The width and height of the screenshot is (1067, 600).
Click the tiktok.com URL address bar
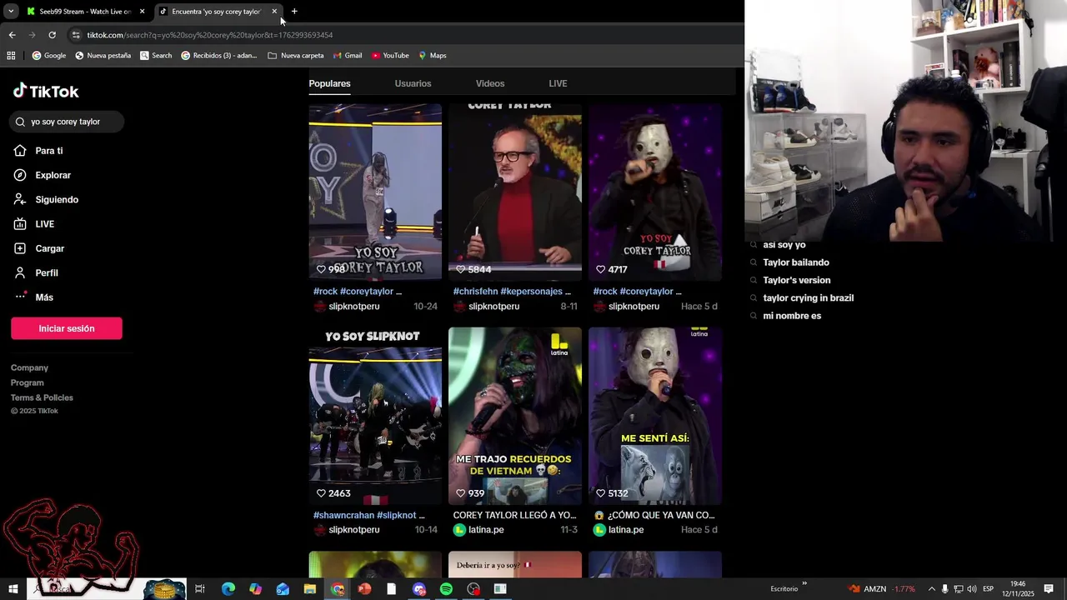pos(210,35)
